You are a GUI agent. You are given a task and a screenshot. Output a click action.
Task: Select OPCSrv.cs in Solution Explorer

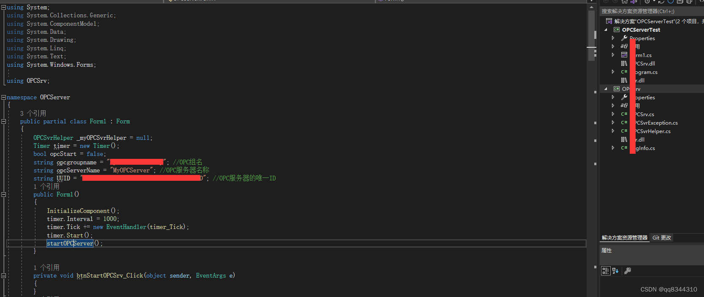(642, 114)
